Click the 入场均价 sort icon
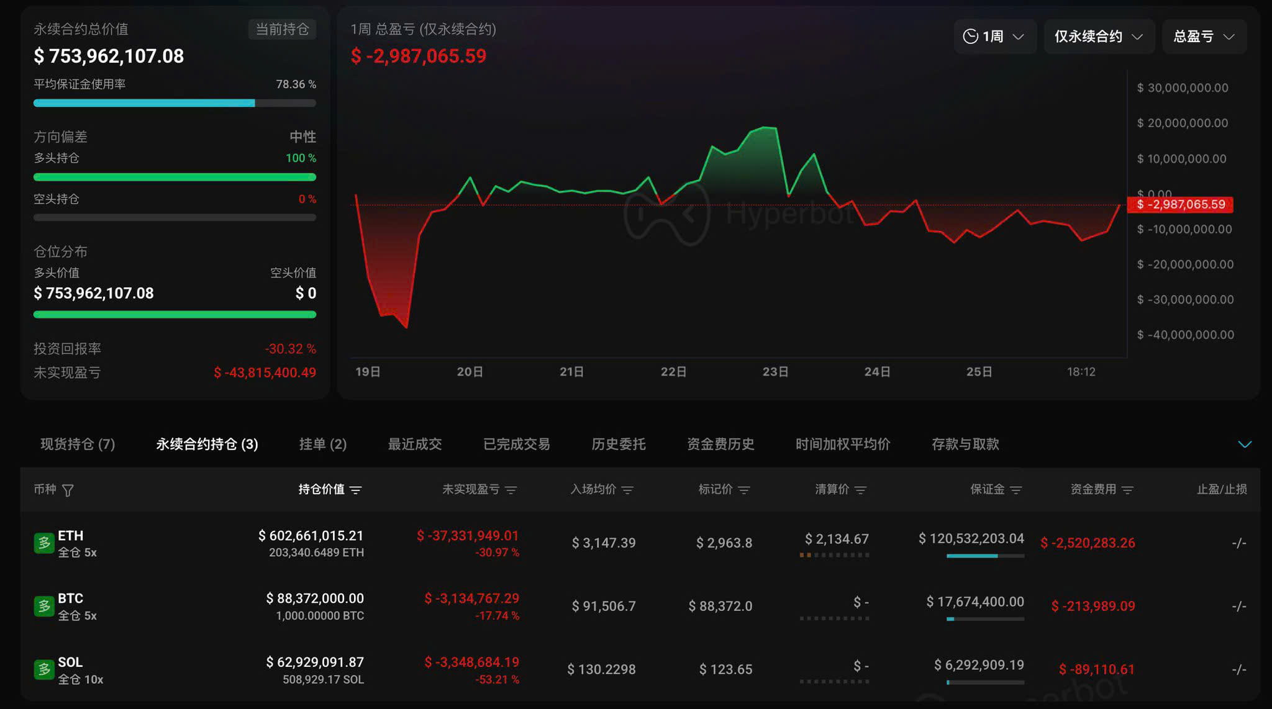Screen dimensions: 1272x709 pyautogui.click(x=627, y=490)
